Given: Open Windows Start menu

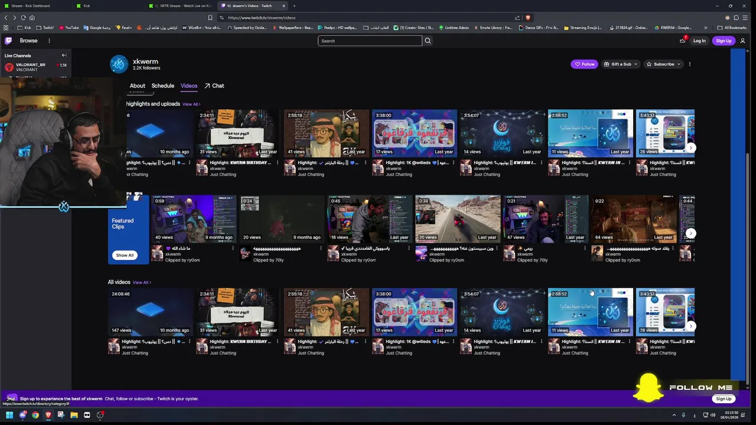Looking at the screenshot, I should [9, 415].
